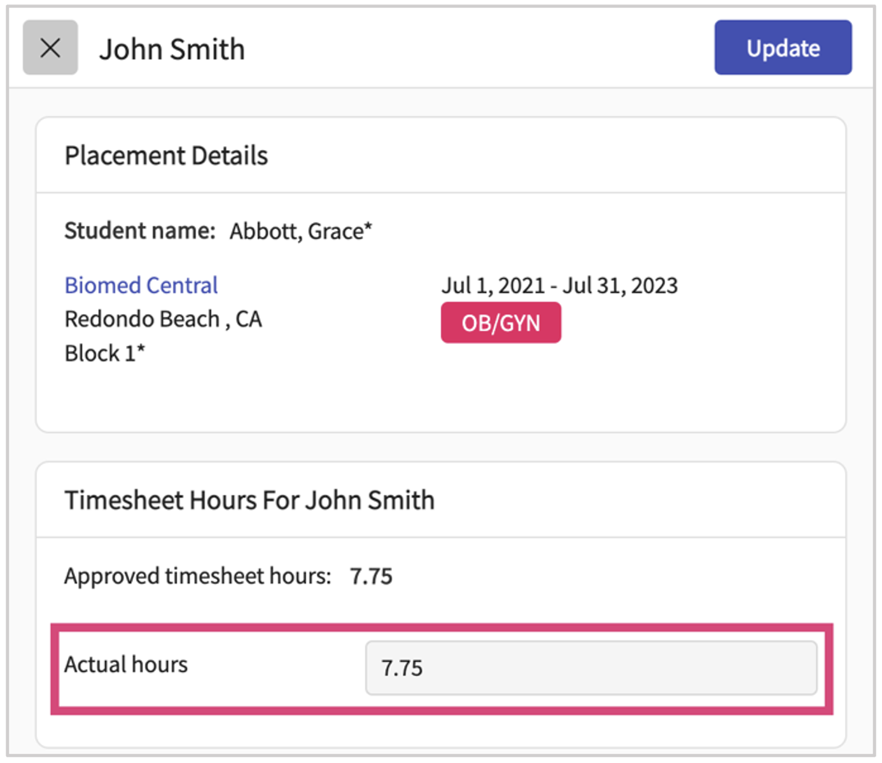Select the approved hours value 7.75

[371, 577]
